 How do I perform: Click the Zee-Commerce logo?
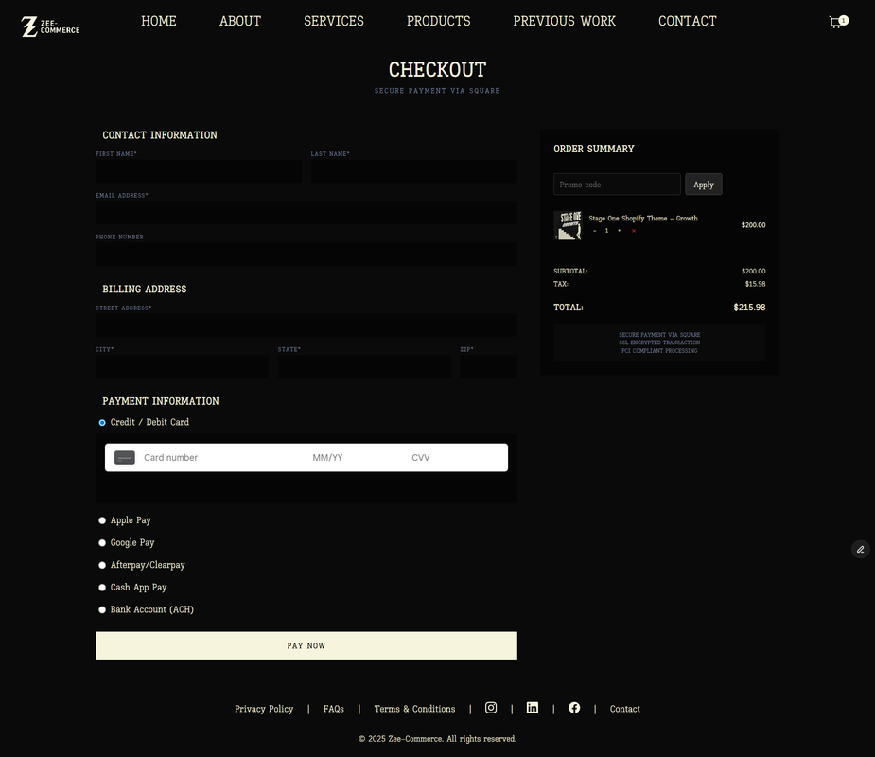pyautogui.click(x=50, y=26)
